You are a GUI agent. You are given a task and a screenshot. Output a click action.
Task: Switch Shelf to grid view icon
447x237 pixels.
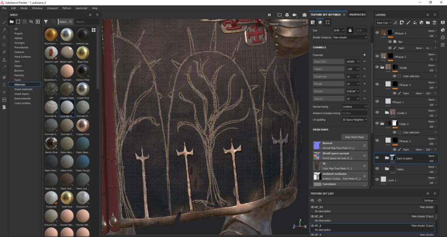pyautogui.click(x=93, y=30)
